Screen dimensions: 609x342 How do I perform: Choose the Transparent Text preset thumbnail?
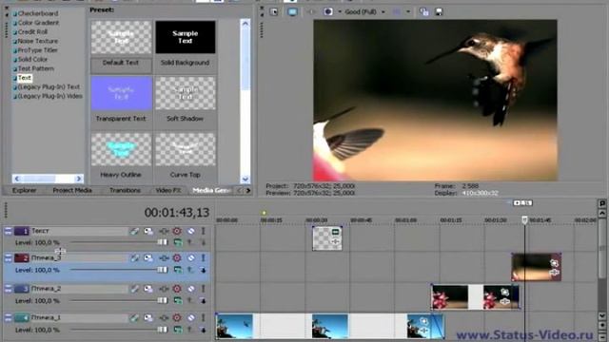coord(121,93)
